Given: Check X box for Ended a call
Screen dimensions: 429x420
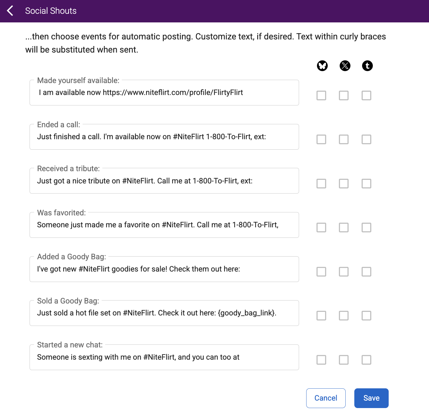Looking at the screenshot, I should (x=344, y=140).
